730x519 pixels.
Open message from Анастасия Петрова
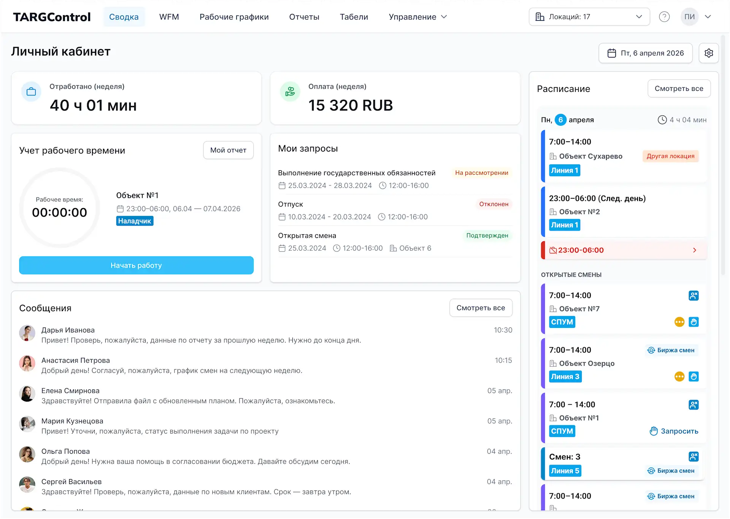(x=266, y=366)
